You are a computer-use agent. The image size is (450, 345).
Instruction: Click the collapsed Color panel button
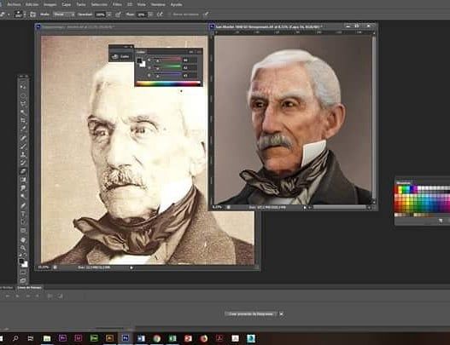[x=120, y=56]
